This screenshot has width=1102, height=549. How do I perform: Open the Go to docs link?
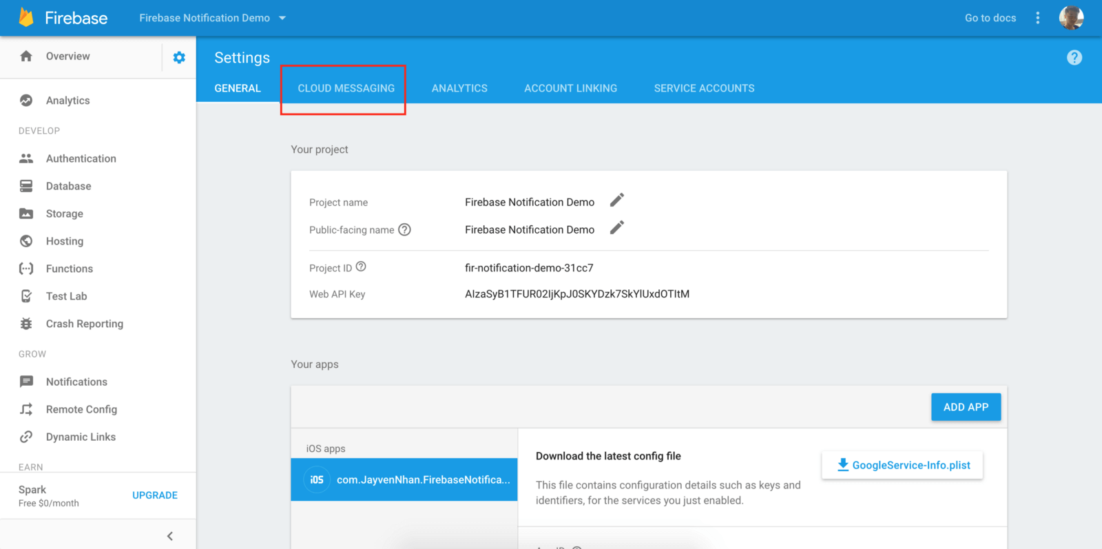pyautogui.click(x=990, y=18)
